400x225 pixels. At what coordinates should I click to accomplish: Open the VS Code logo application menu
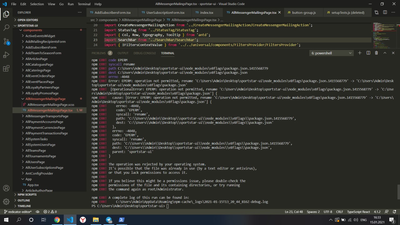click(4, 4)
